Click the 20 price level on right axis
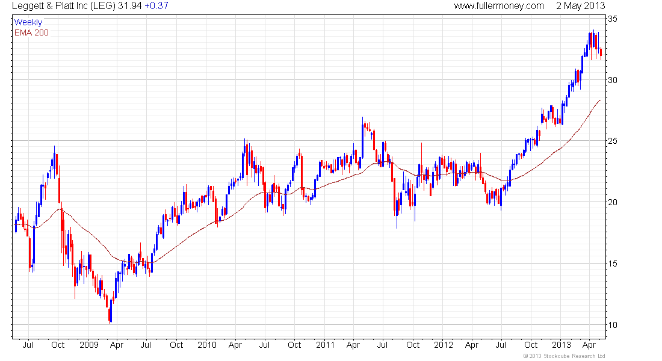Image resolution: width=662 pixels, height=361 pixels. (x=612, y=202)
